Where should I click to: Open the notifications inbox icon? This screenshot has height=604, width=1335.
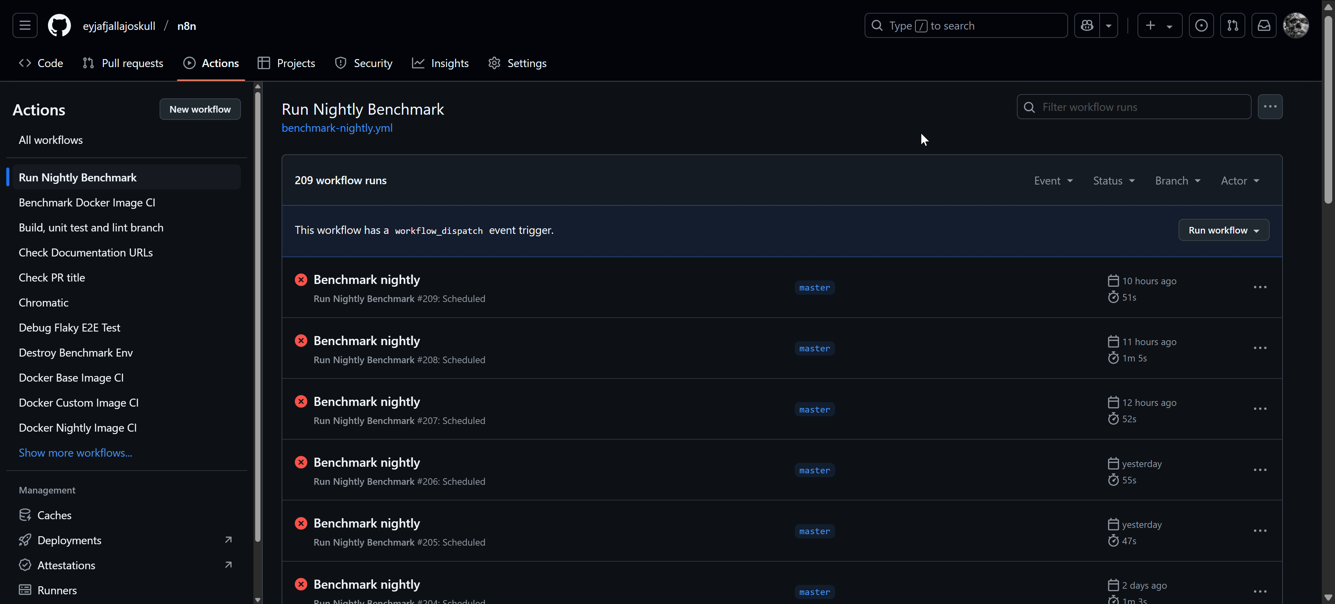[x=1264, y=25]
